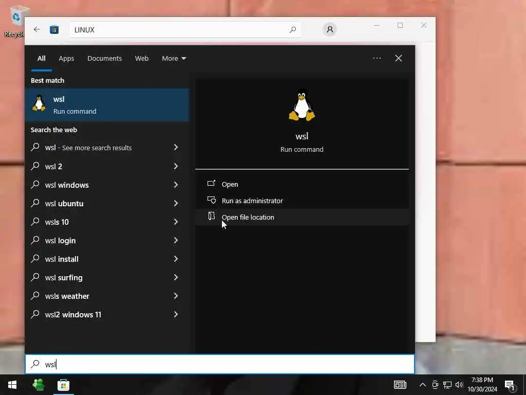Viewport: 526px width, 395px height.
Task: Click the Store search magnifier button
Action: tap(292, 30)
